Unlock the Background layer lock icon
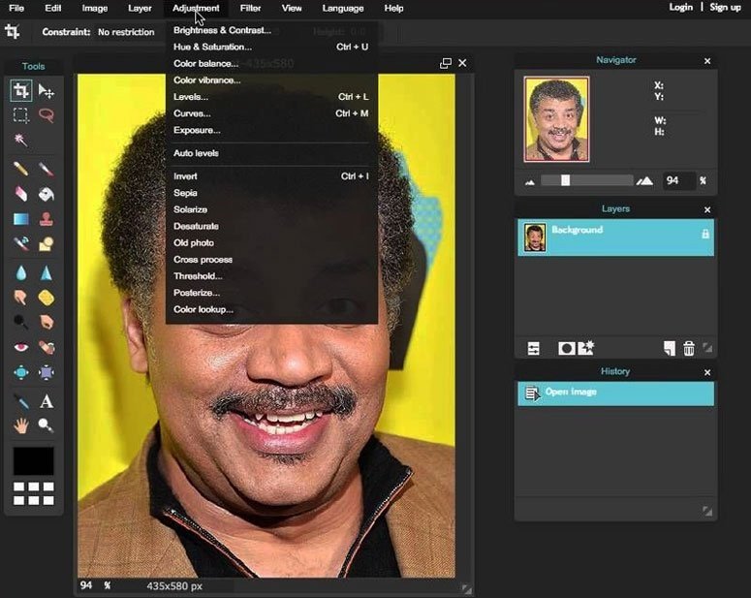Image resolution: width=751 pixels, height=598 pixels. (705, 234)
